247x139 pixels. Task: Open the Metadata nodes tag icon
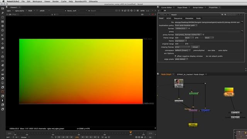[x=3, y=65]
